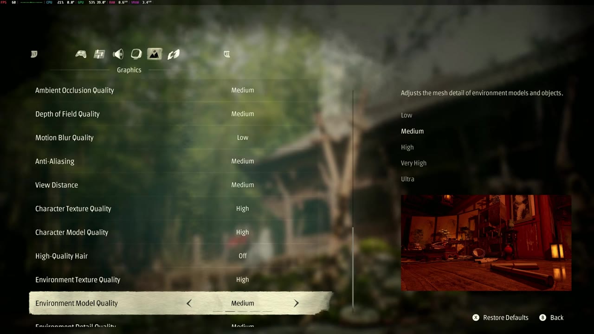594x334 pixels.
Task: Click the High value for Character Texture Quality
Action: click(243, 209)
